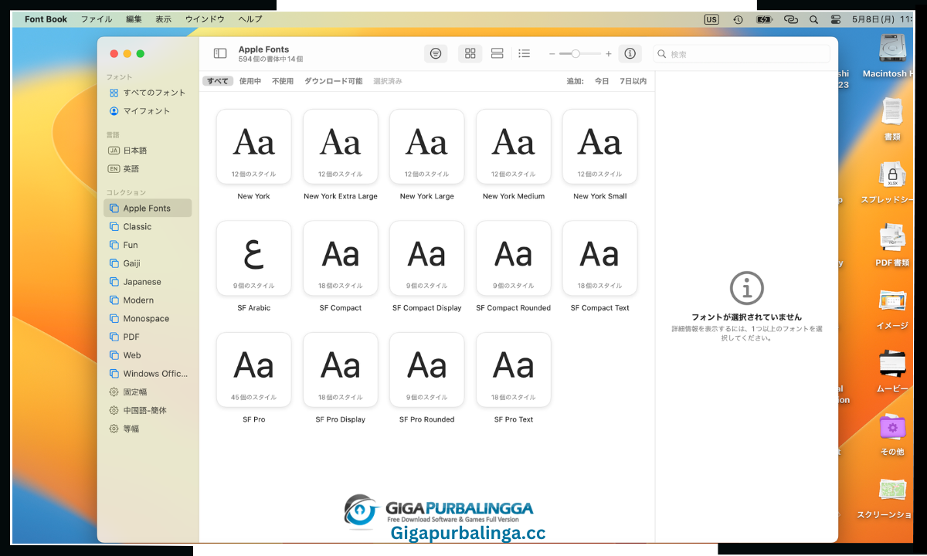Switch to list view icon
This screenshot has height=556, width=927.
coord(524,53)
